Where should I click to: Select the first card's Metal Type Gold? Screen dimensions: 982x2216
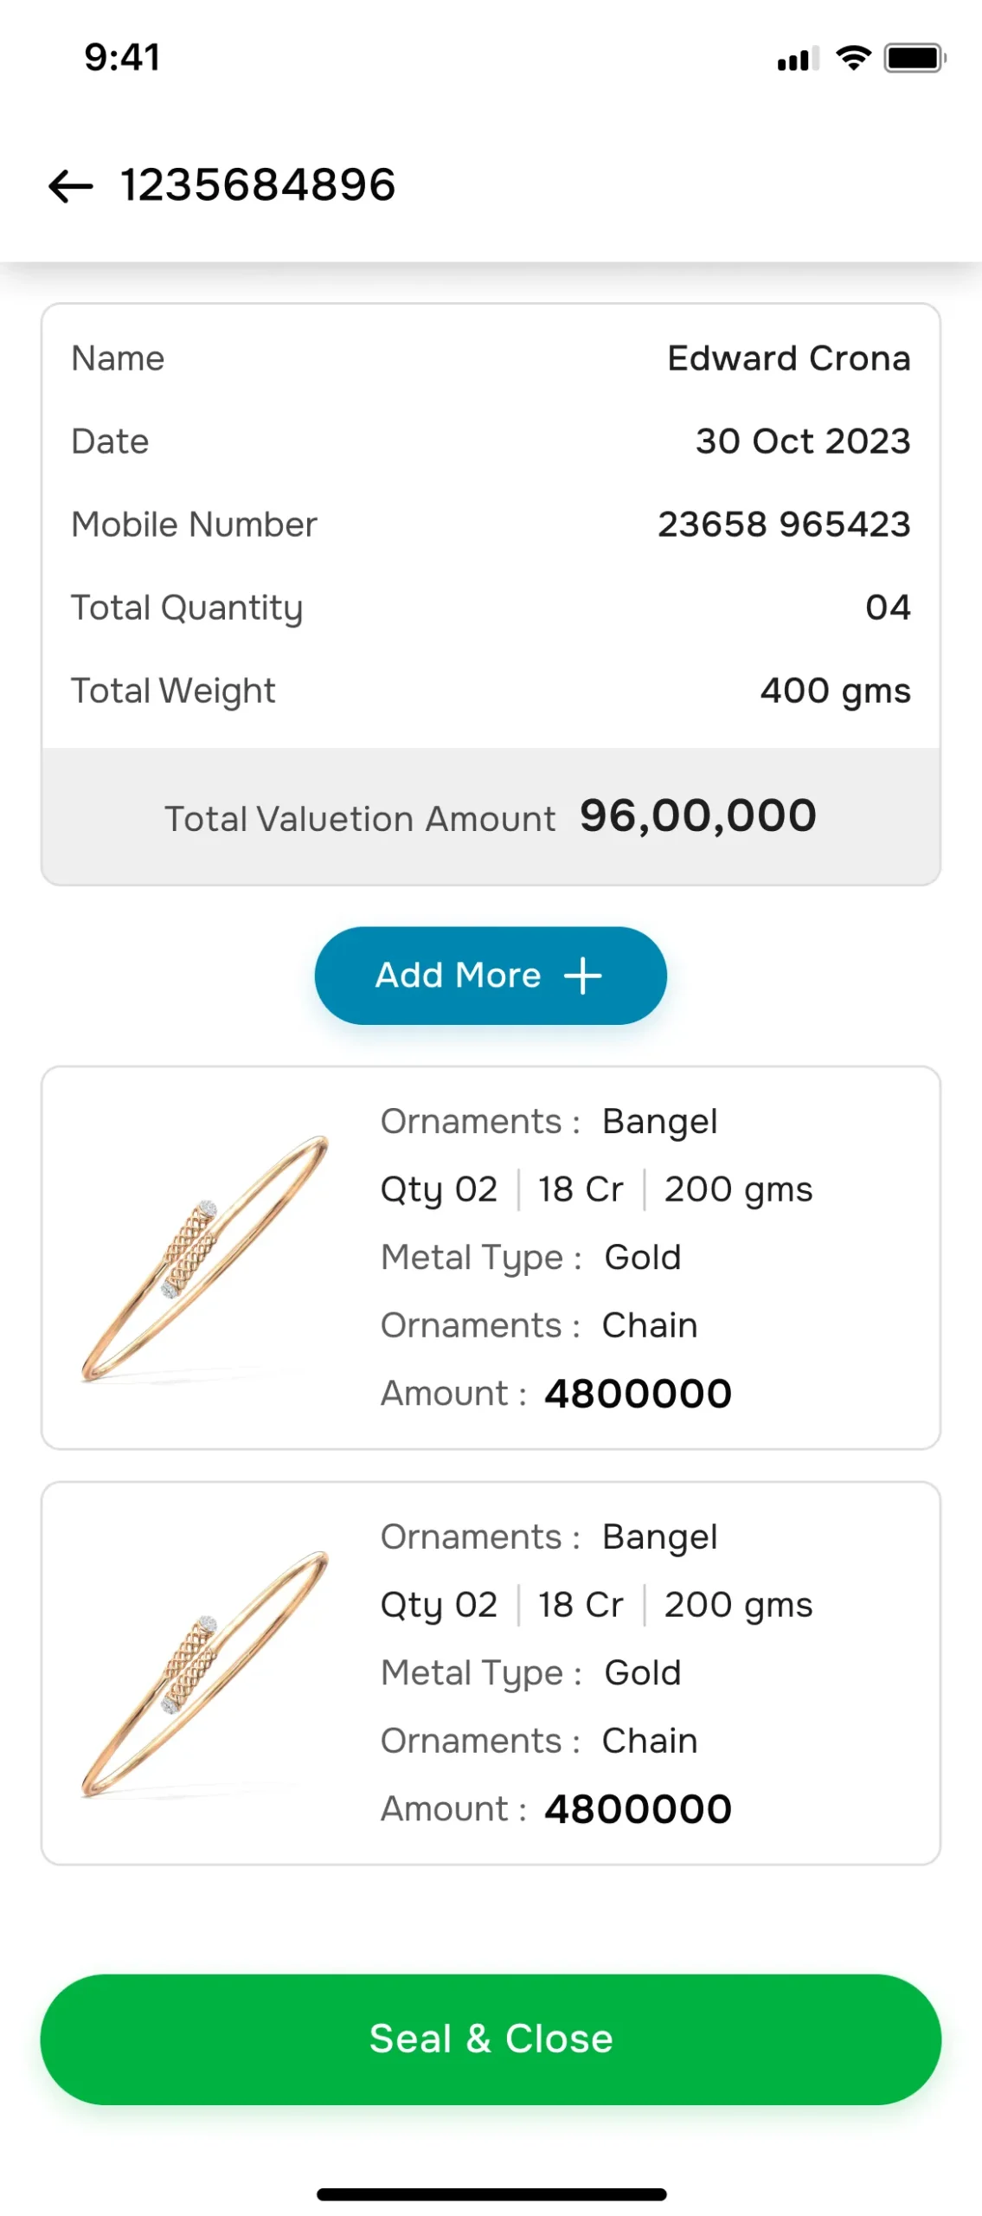pos(642,1258)
